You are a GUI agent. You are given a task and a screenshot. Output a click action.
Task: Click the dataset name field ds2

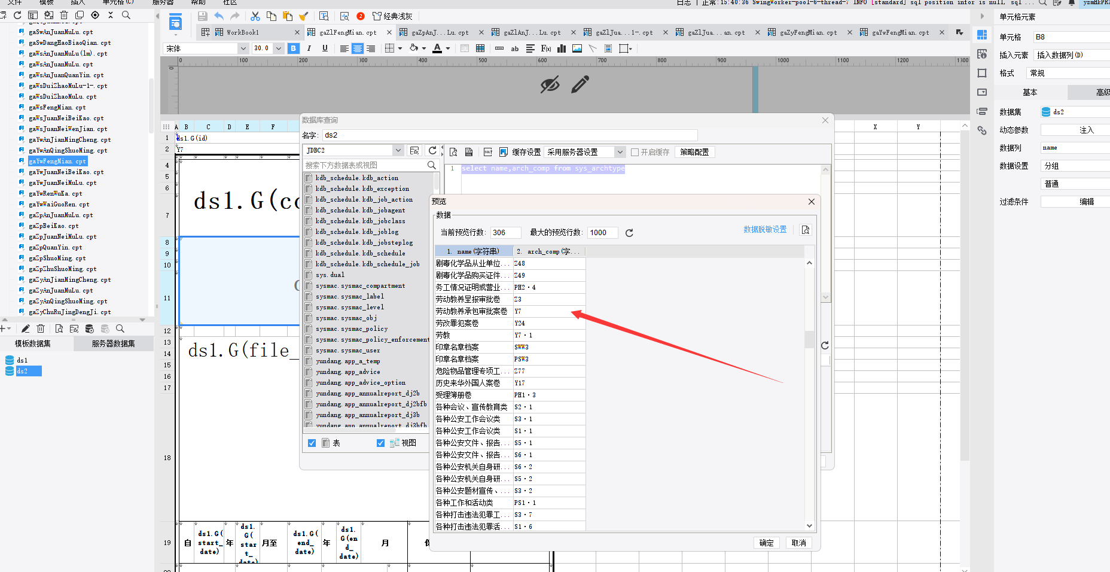510,135
